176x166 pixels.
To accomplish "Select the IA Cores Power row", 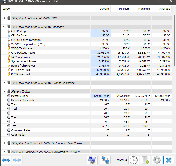I will [86, 57].
